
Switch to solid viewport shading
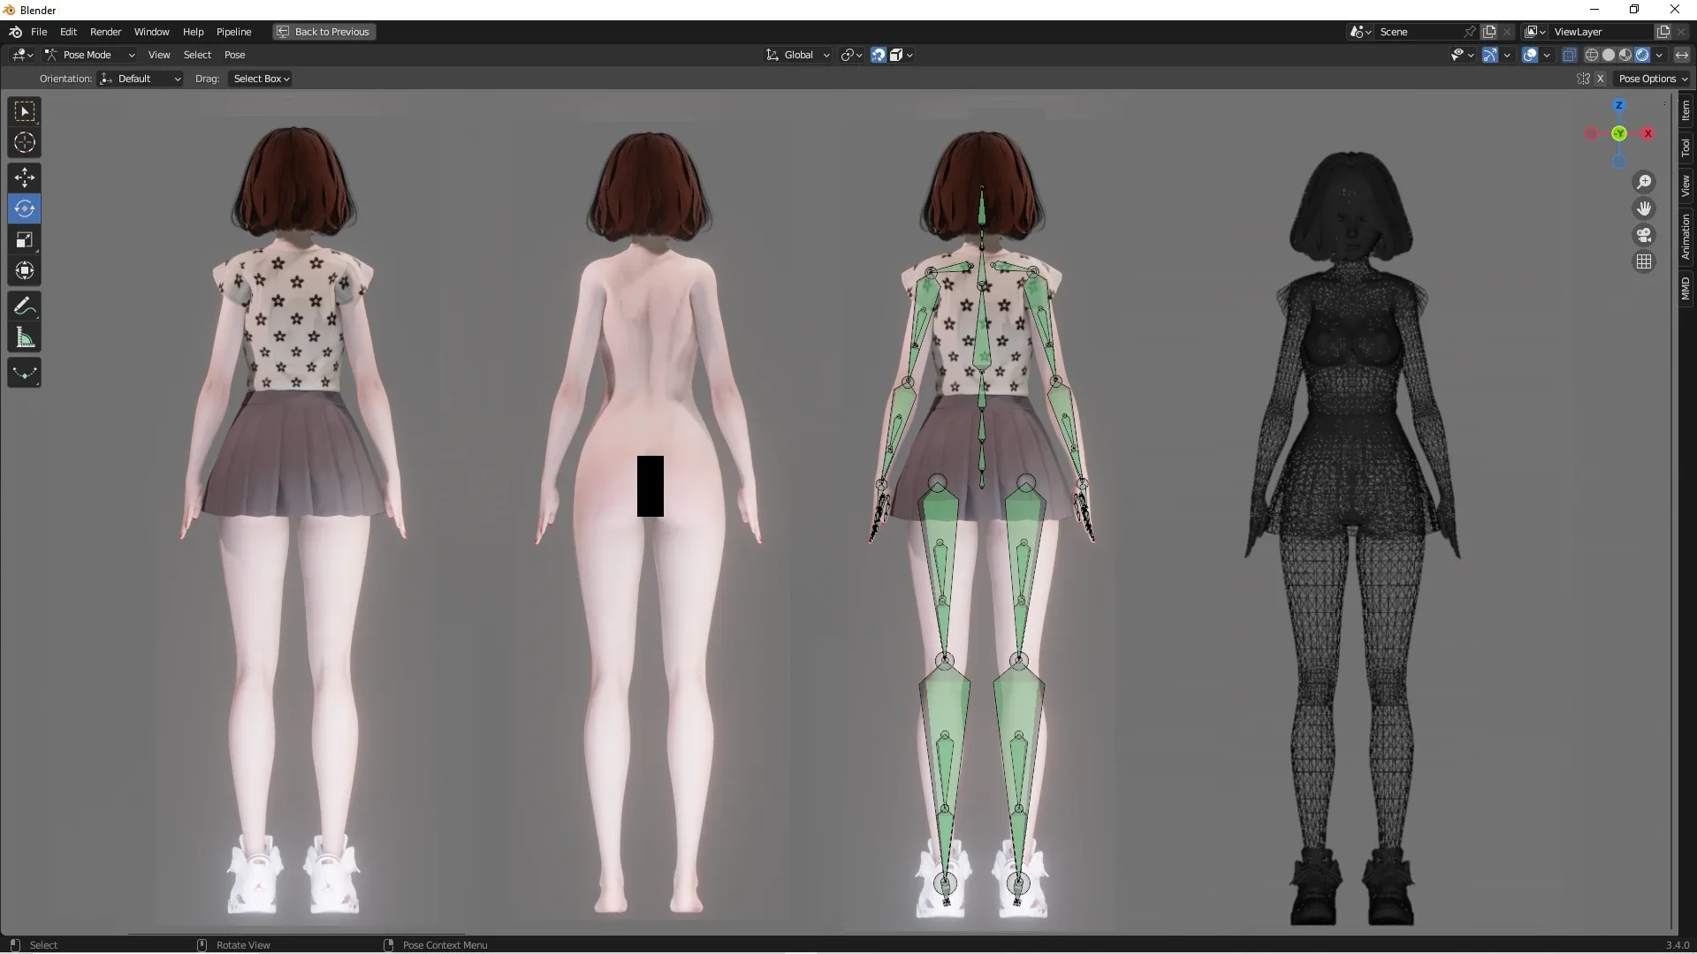pos(1609,55)
